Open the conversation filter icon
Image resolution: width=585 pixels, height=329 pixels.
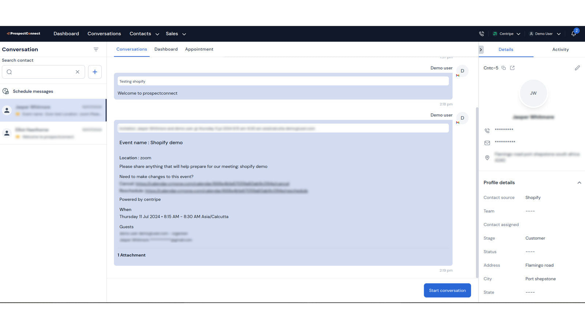coord(96,49)
